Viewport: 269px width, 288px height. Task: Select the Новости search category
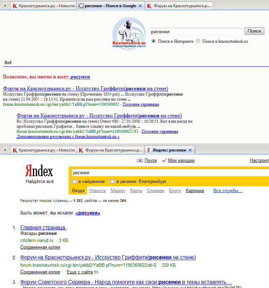pyautogui.click(x=97, y=191)
